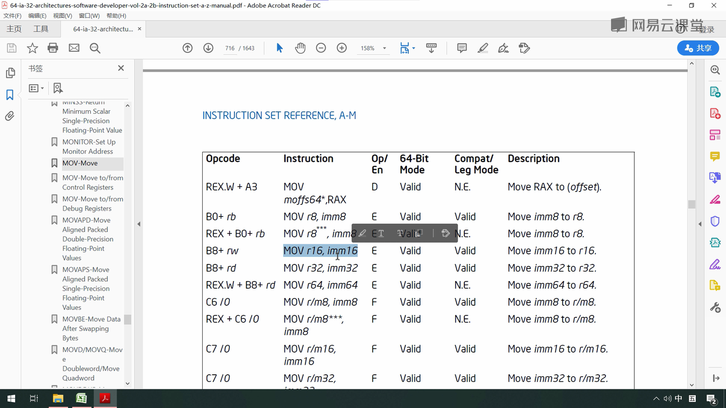Activate the selection arrow tool
Viewport: 726px width, 408px height.
279,48
